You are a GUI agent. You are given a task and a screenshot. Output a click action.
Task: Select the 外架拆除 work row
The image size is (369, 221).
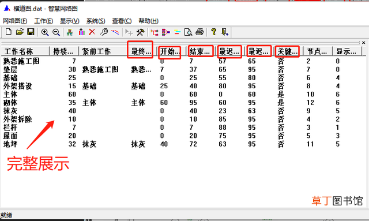tap(18, 119)
